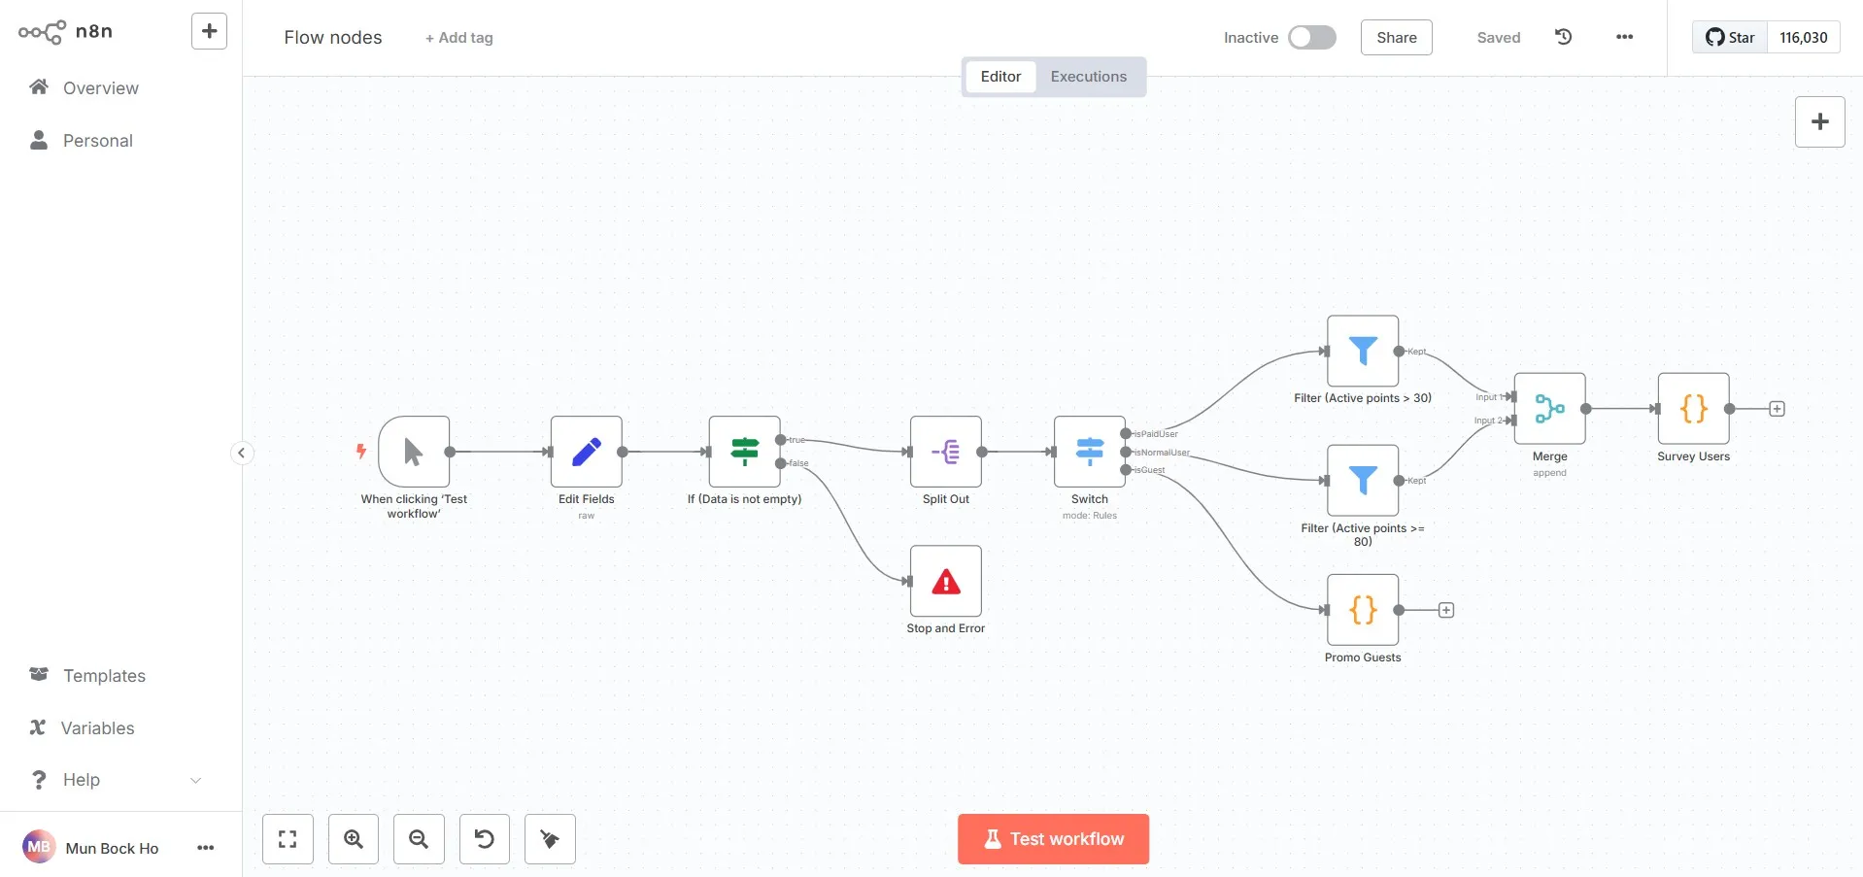Collapse the sidebar with the chevron
1863x877 pixels.
pyautogui.click(x=242, y=453)
